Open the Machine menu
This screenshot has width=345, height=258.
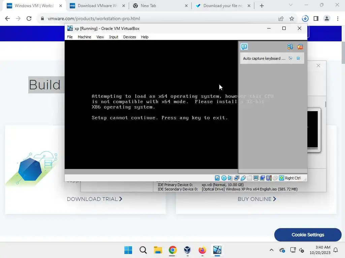coord(84,37)
